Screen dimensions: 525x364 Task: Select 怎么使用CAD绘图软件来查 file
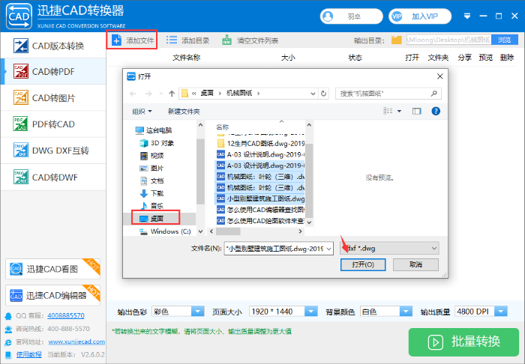coord(260,221)
